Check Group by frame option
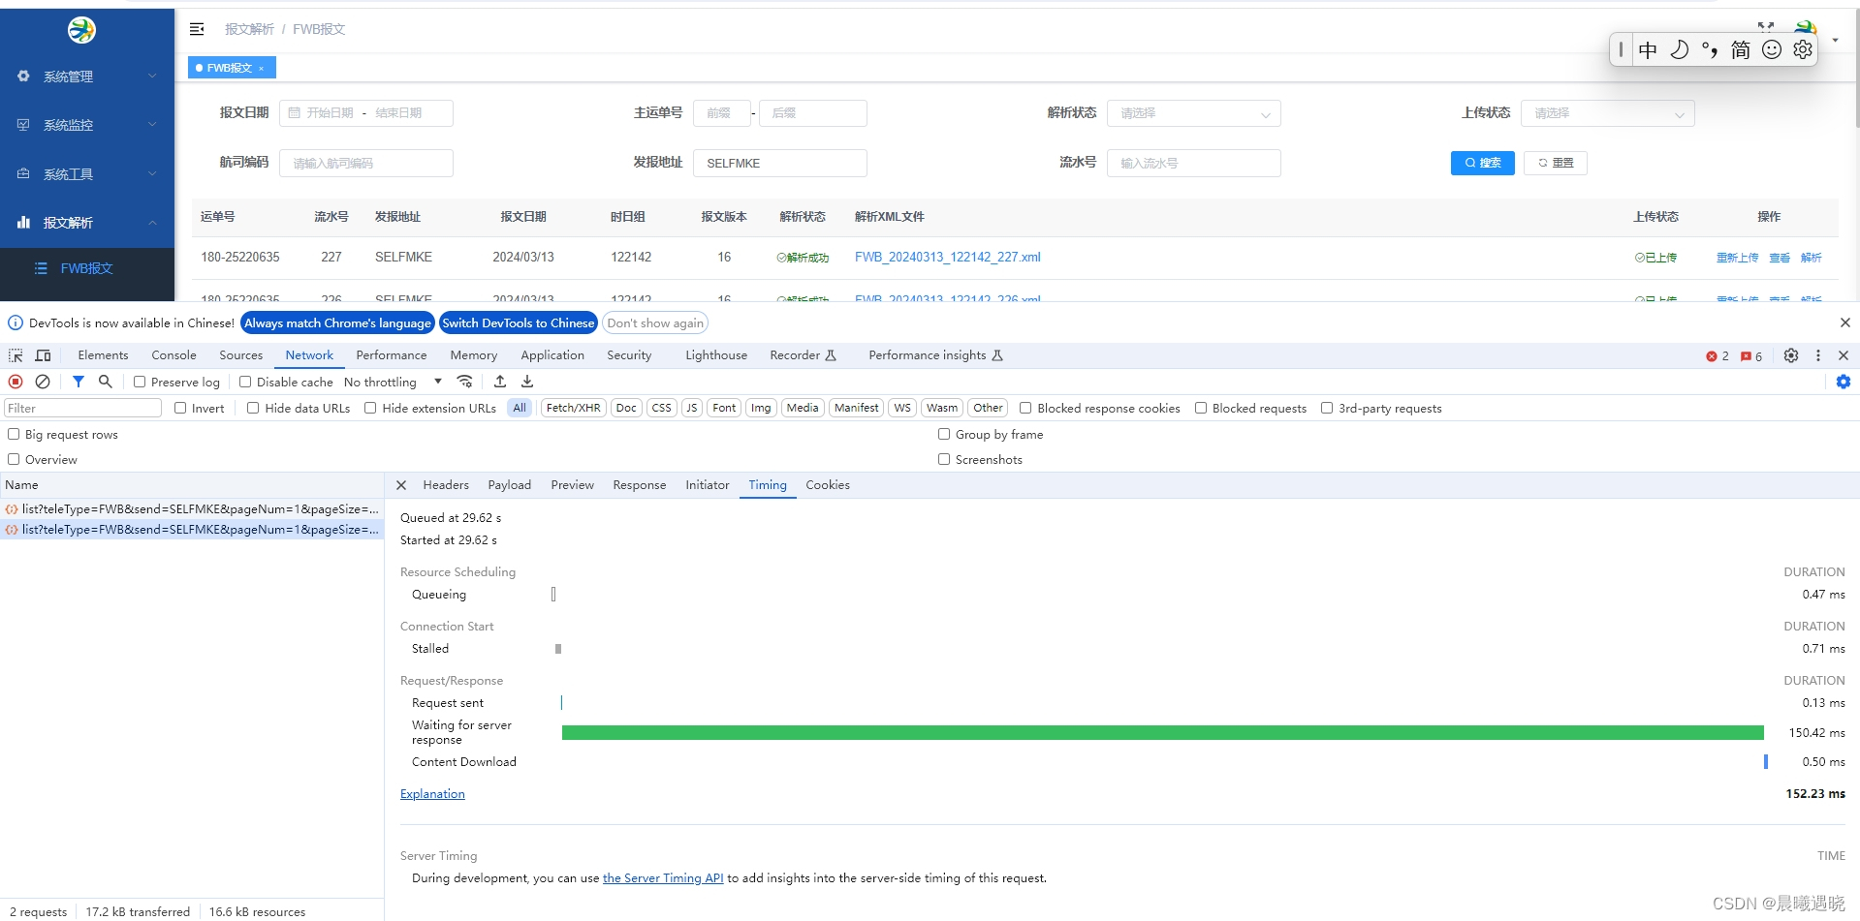This screenshot has width=1860, height=921. tap(944, 434)
